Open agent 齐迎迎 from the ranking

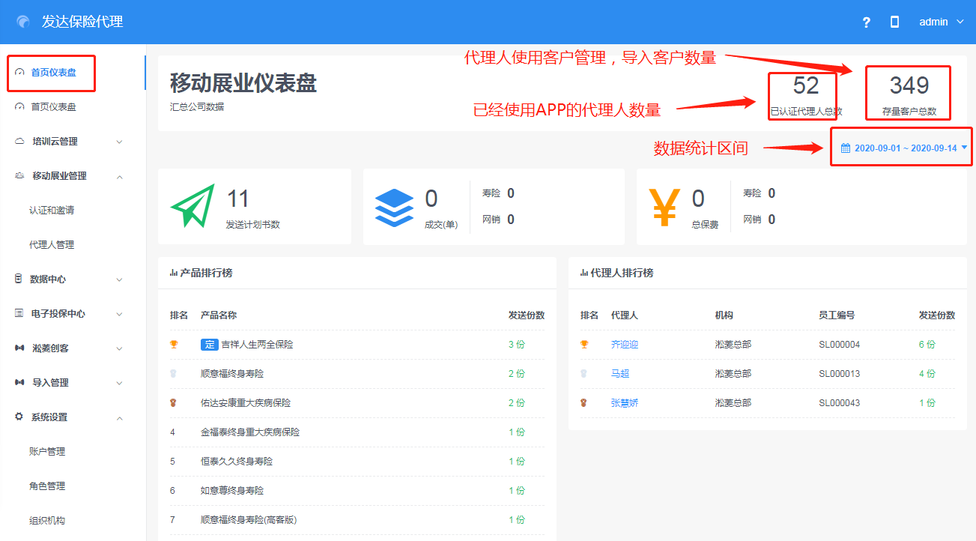tap(625, 345)
